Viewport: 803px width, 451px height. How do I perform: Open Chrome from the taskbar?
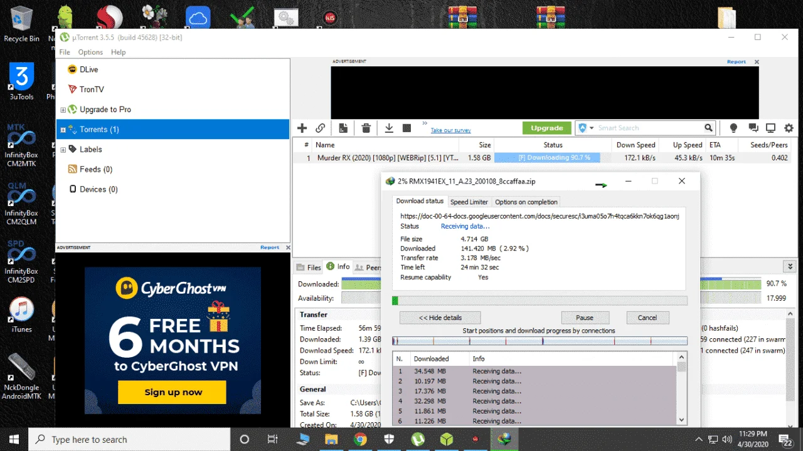(x=359, y=439)
